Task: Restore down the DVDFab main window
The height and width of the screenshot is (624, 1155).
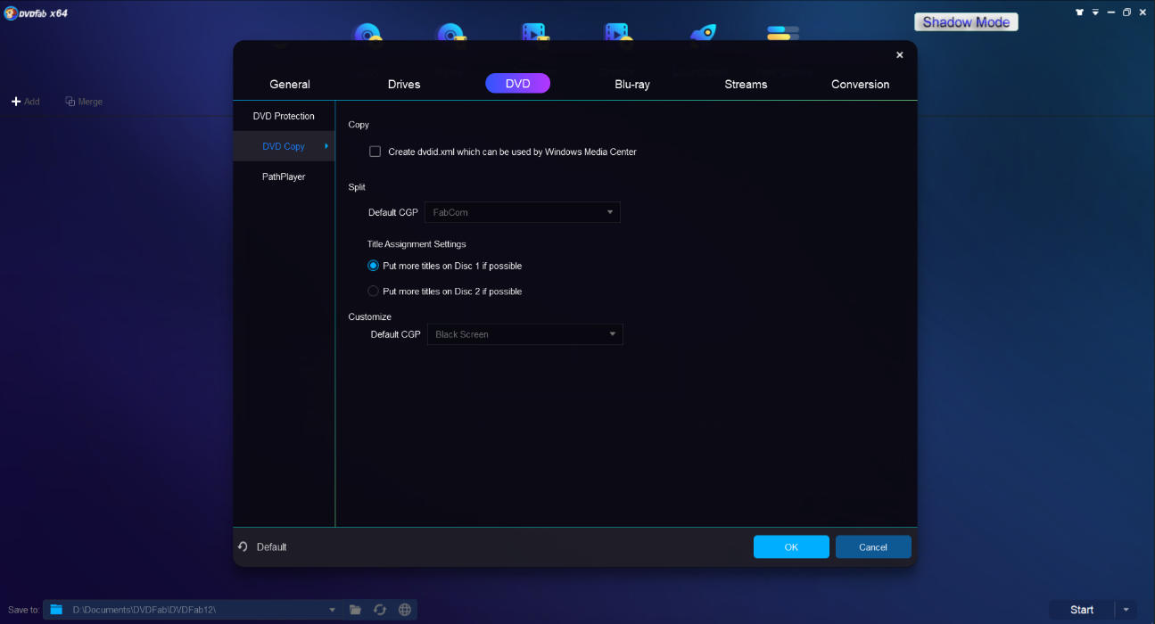Action: click(1126, 12)
